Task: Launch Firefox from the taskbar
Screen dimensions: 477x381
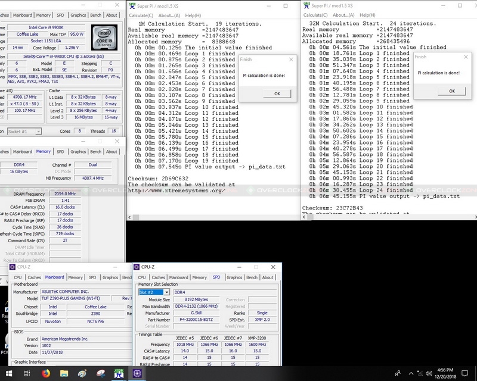Action: point(46,373)
